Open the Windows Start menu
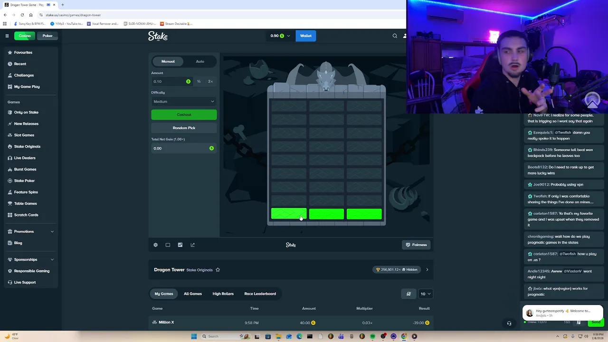608x342 pixels. [x=194, y=336]
